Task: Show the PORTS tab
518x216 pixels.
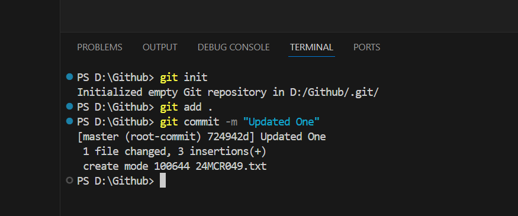Action: pyautogui.click(x=366, y=47)
